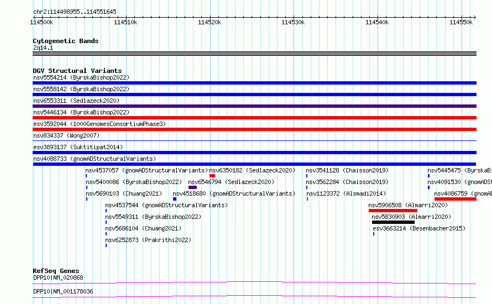Open nsv4088733 gnomADStructuralVariants label spanning region
492x304 pixels.
pyautogui.click(x=95, y=159)
